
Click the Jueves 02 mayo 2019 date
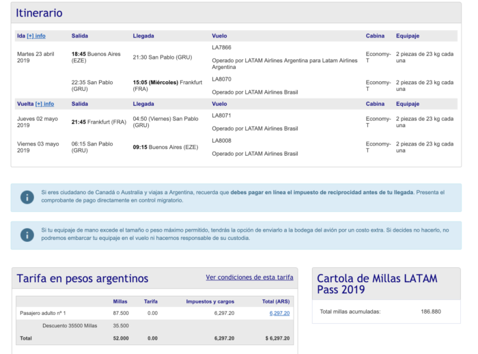point(36,122)
